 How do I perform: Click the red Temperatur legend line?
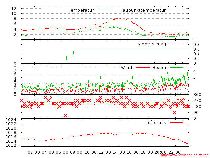pos(104,10)
